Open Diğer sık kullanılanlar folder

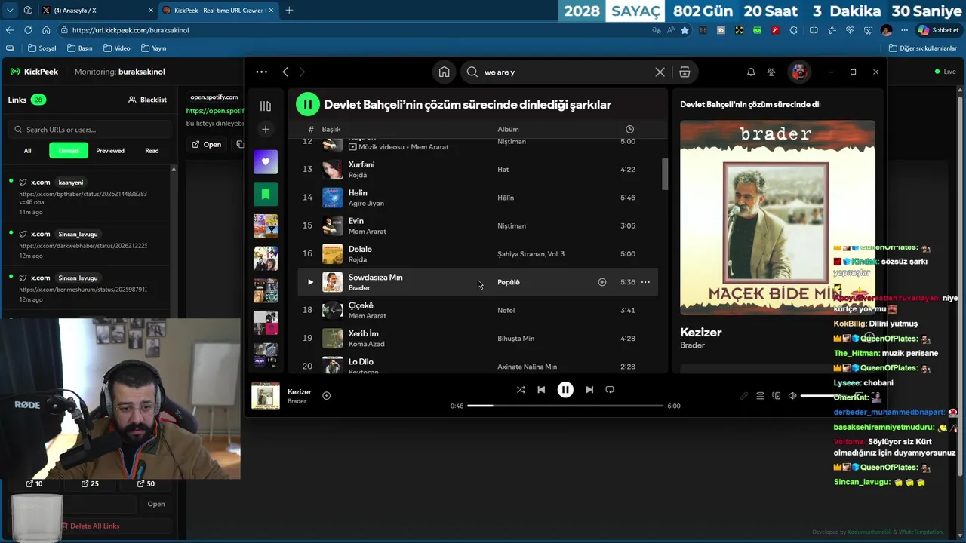pos(923,48)
